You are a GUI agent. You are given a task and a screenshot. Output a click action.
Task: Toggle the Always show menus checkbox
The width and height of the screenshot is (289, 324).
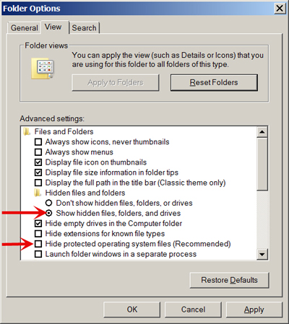pyautogui.click(x=38, y=152)
